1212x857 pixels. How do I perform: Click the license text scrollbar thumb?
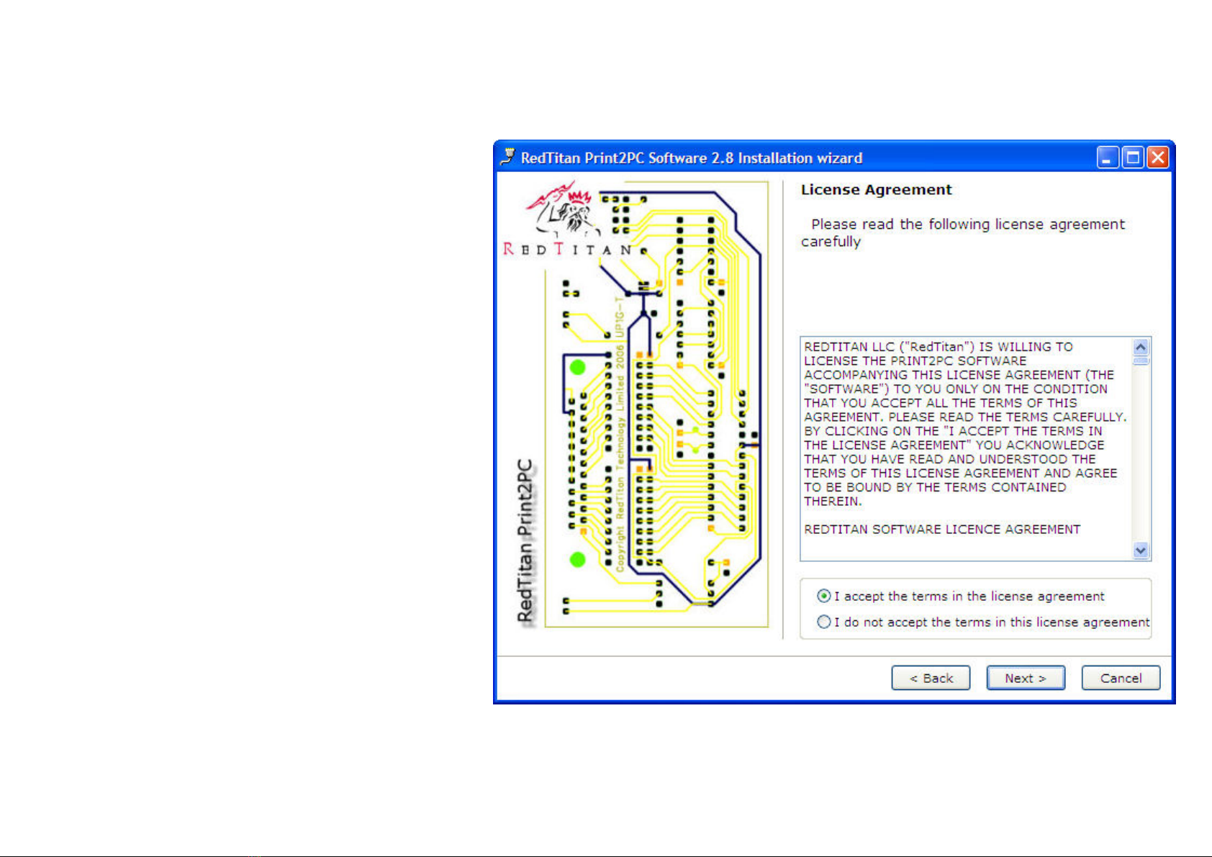[x=1141, y=361]
